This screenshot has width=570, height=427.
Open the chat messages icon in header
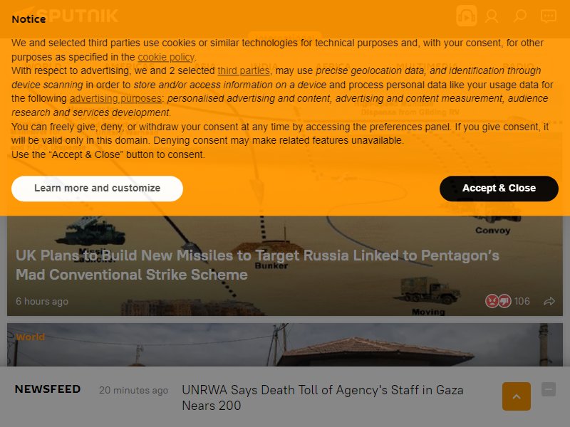[548, 16]
